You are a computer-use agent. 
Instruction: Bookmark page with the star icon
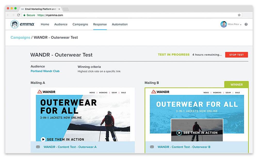coord(239,15)
